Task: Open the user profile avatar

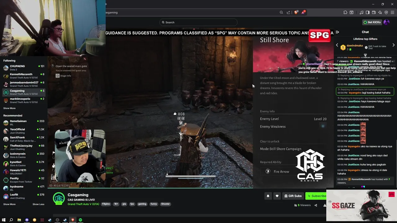Action: 386,22
